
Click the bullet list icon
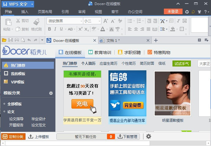tap(130, 21)
